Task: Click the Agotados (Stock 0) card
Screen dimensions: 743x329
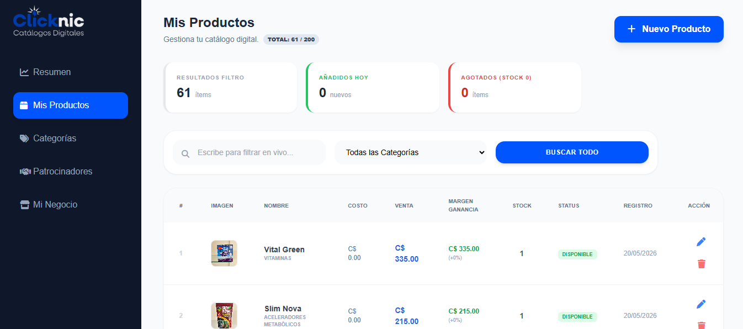Action: (x=515, y=88)
